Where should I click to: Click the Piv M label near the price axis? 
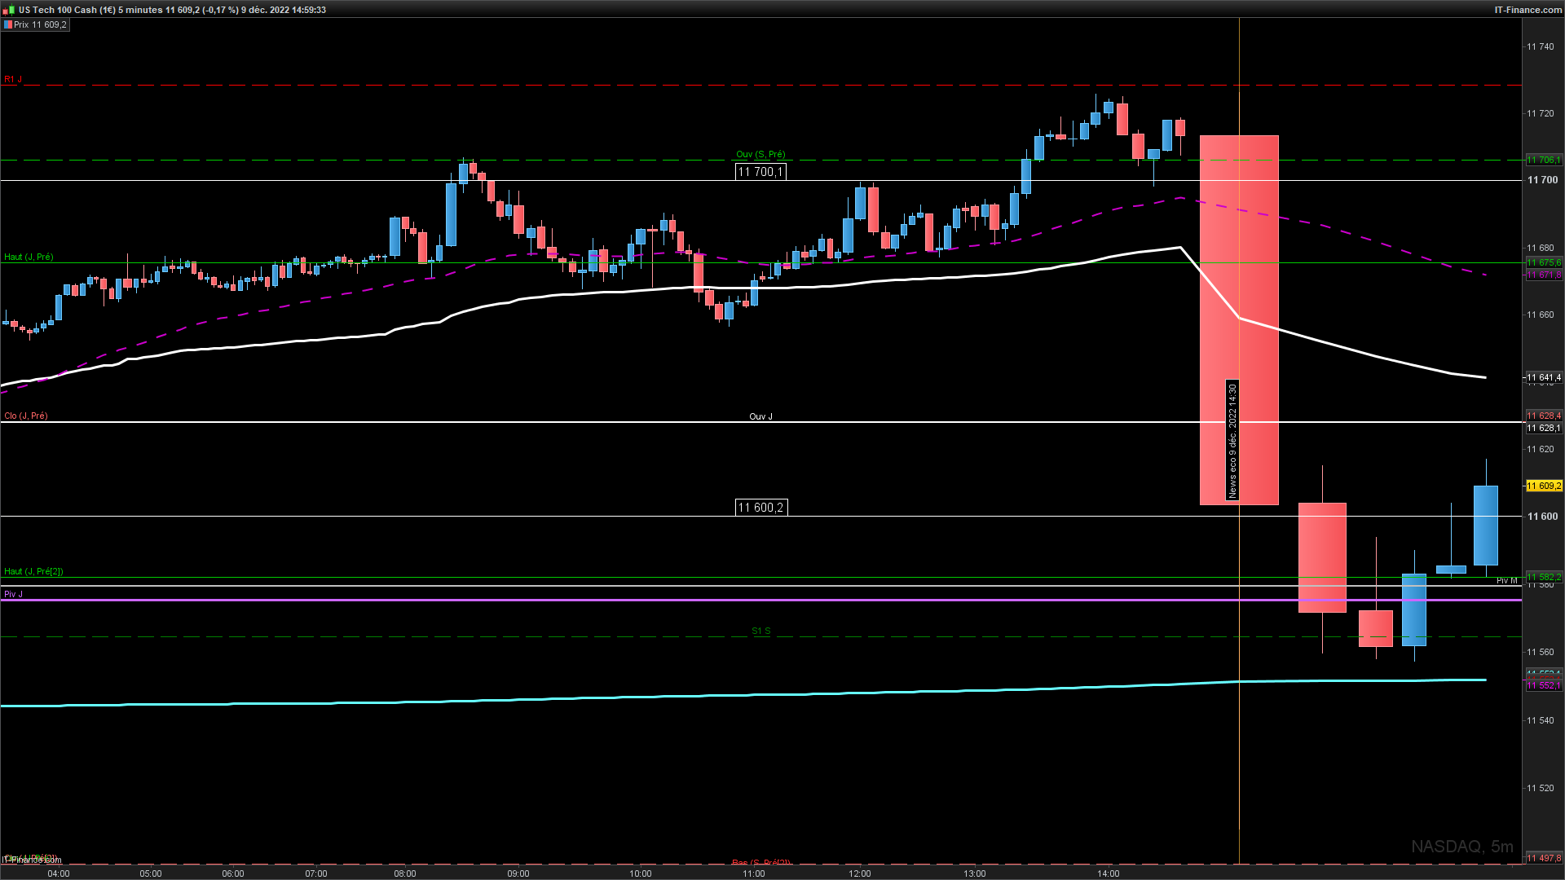[x=1506, y=581]
